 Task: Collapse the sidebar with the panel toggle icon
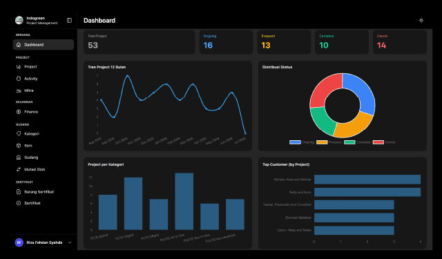(69, 20)
